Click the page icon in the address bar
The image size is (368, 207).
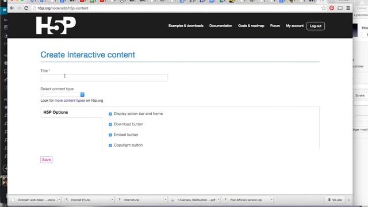pyautogui.click(x=34, y=8)
